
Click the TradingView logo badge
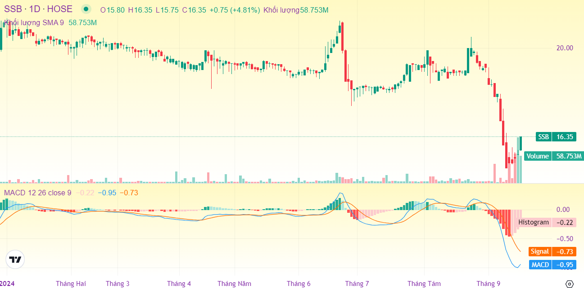point(15,259)
